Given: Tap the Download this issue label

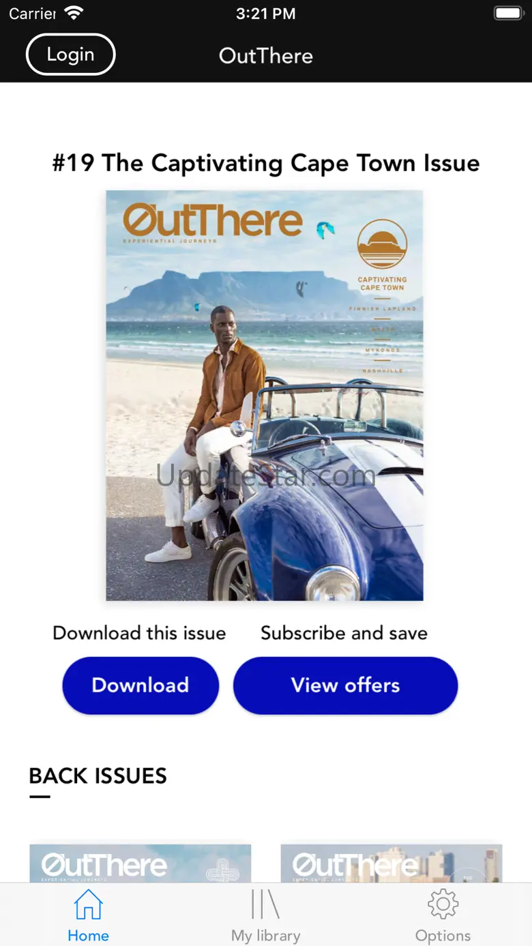Looking at the screenshot, I should coord(139,633).
